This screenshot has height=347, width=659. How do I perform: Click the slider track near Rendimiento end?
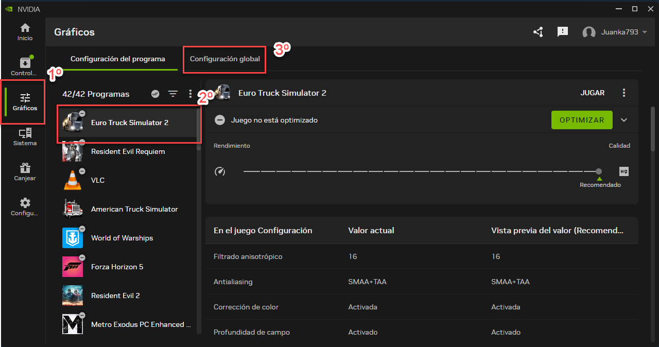[x=252, y=171]
